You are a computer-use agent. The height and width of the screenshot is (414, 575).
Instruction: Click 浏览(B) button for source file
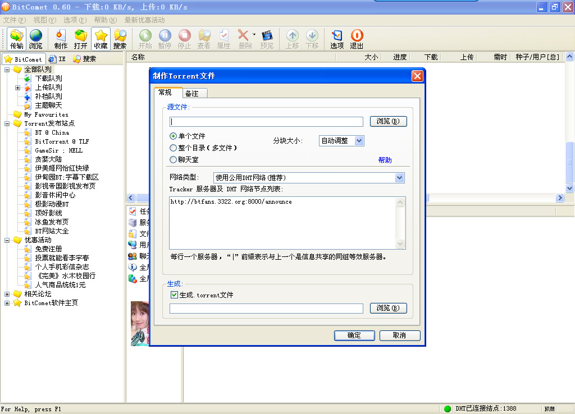pos(389,121)
